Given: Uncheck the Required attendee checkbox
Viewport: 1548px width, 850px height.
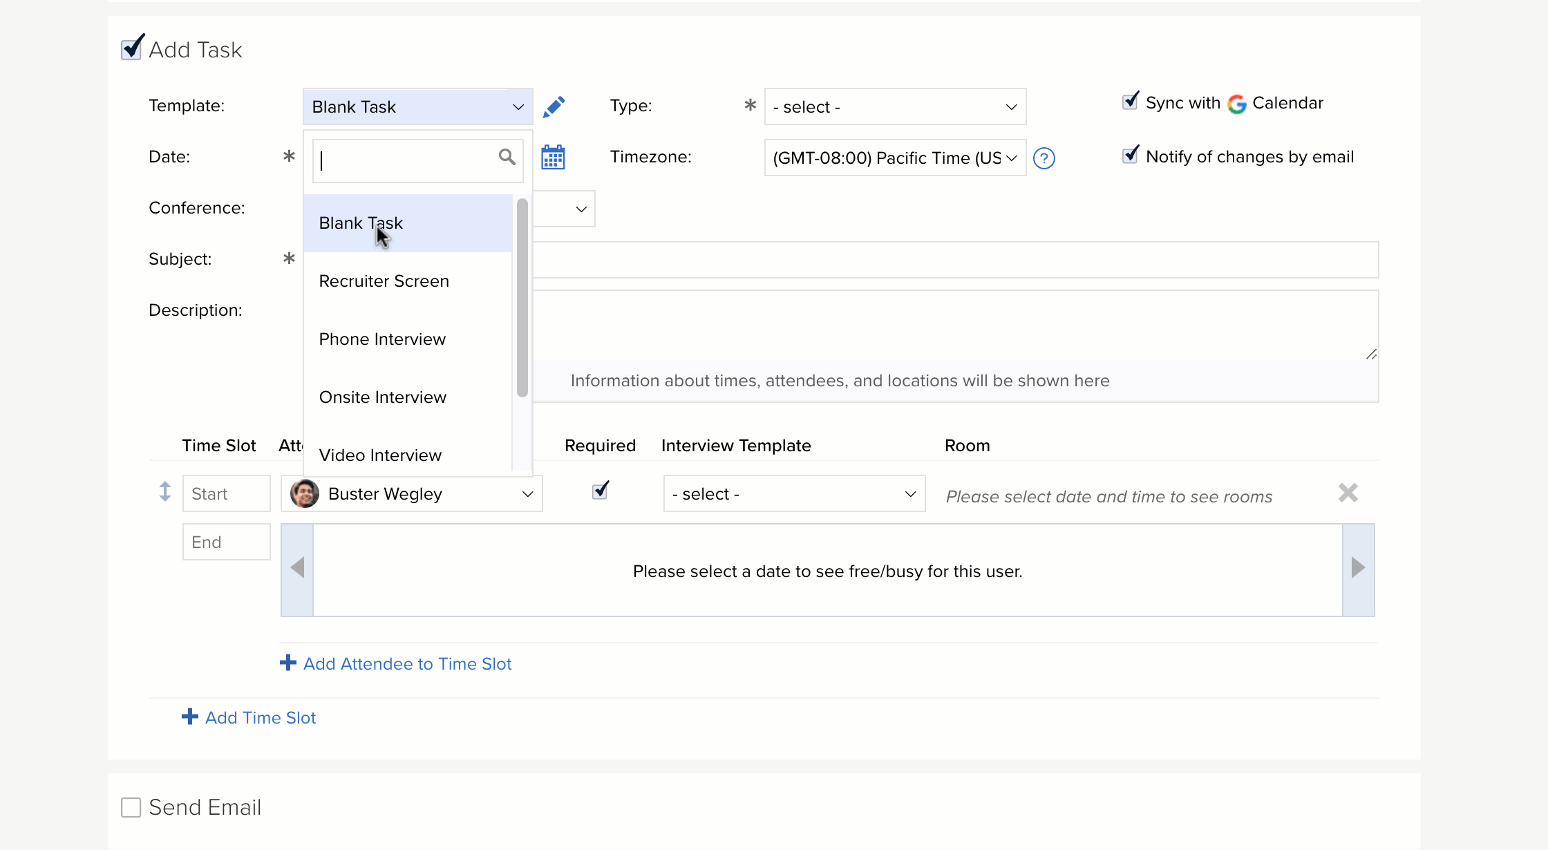Looking at the screenshot, I should point(601,491).
